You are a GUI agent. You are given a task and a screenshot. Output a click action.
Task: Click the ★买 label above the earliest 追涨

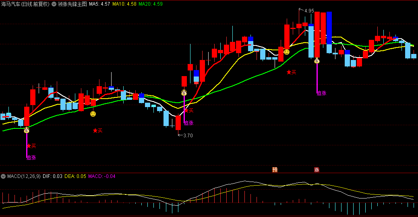pos(31,146)
